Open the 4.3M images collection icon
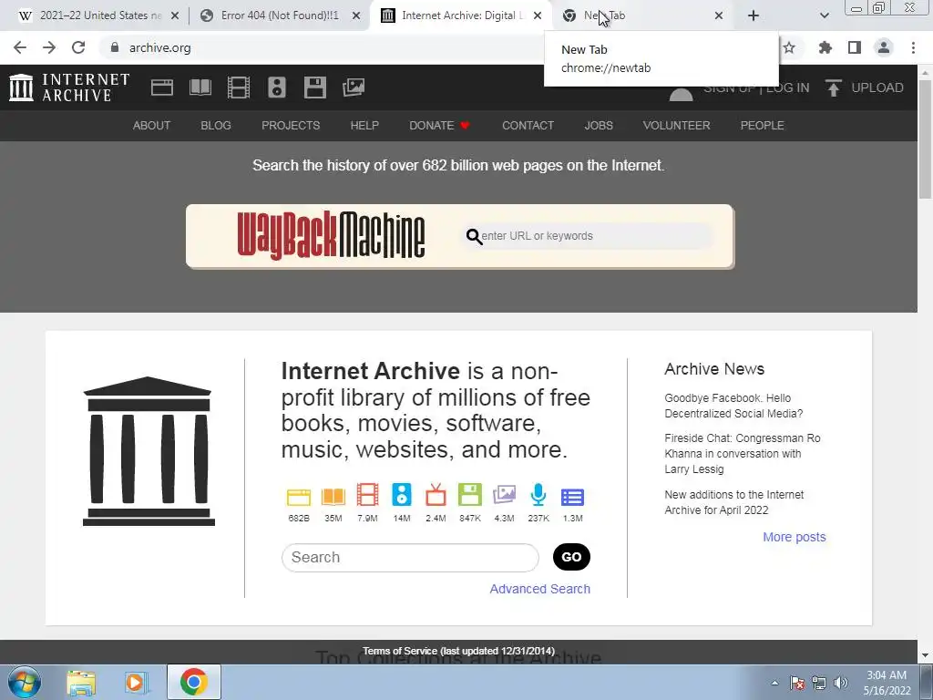Viewport: 933px width, 700px height. coord(504,495)
